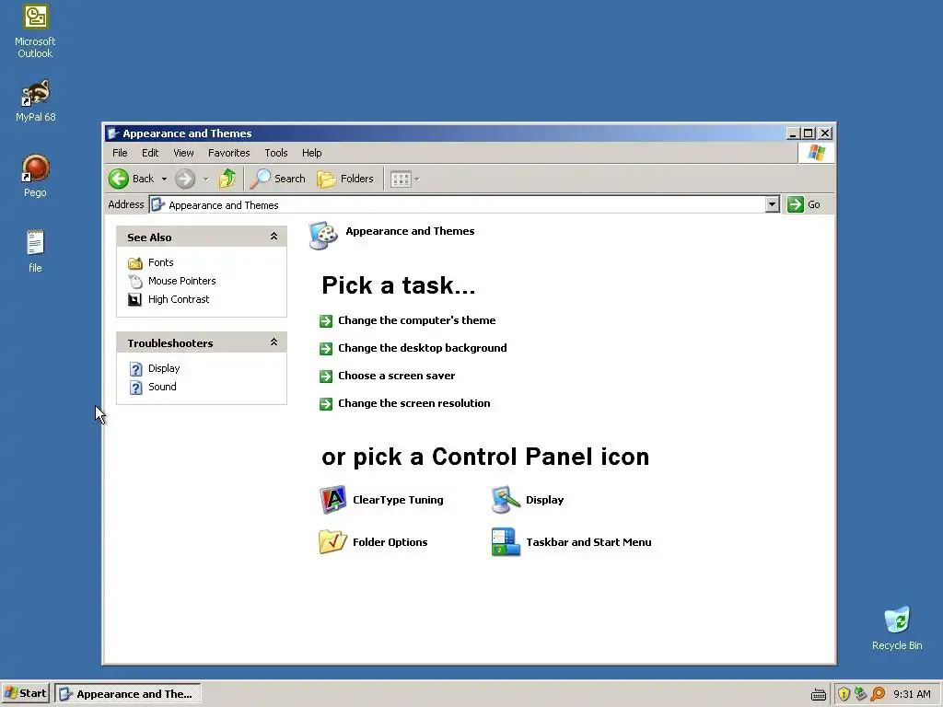Open the Folder Options icon

pyautogui.click(x=332, y=541)
